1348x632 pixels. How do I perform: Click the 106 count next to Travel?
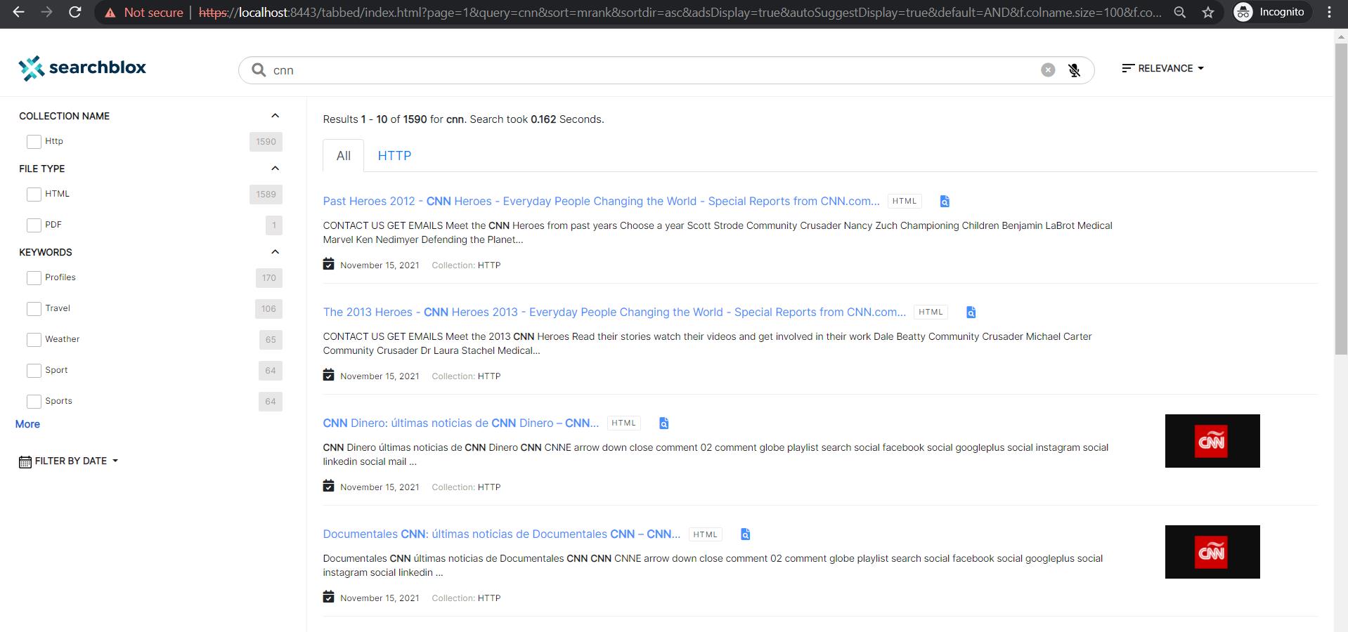pos(268,309)
